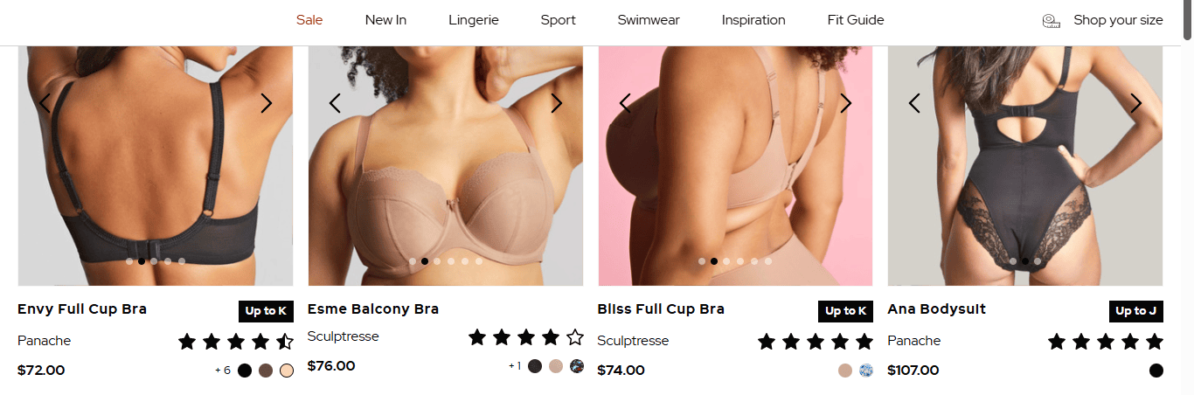This screenshot has width=1194, height=395.
Task: Select first carousel dot on Esme Balcony Bra
Action: (x=413, y=261)
